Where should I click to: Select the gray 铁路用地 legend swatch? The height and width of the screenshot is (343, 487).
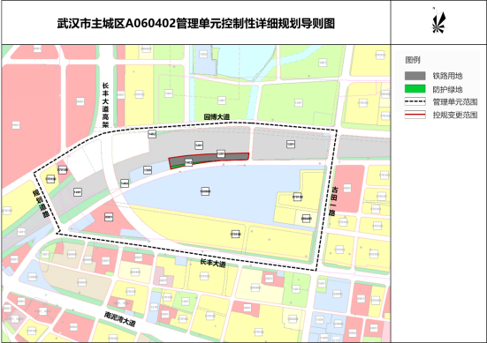click(x=415, y=76)
